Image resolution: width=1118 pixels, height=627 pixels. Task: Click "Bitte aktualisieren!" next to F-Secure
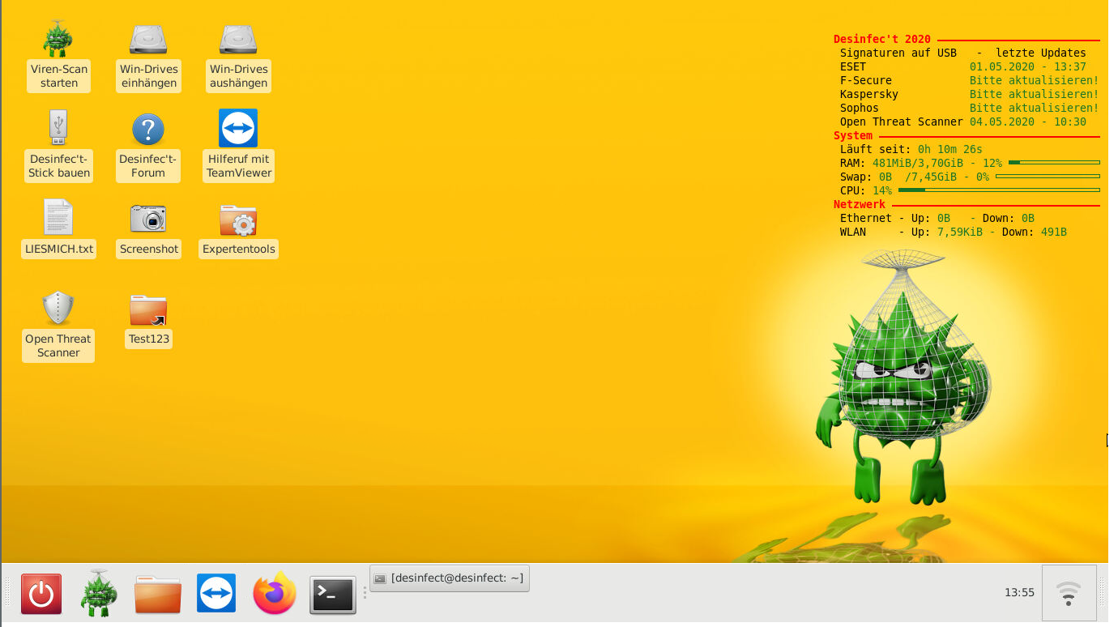[1035, 80]
